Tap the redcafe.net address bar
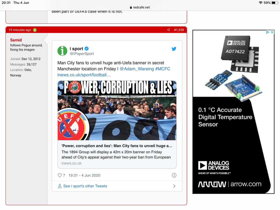Viewport: 280px width, 210px height. 140,7
